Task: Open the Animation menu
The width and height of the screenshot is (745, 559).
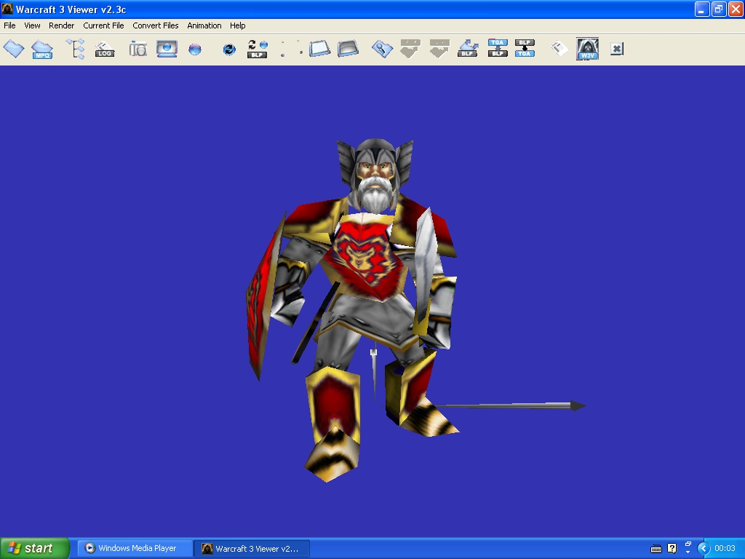Action: 204,25
